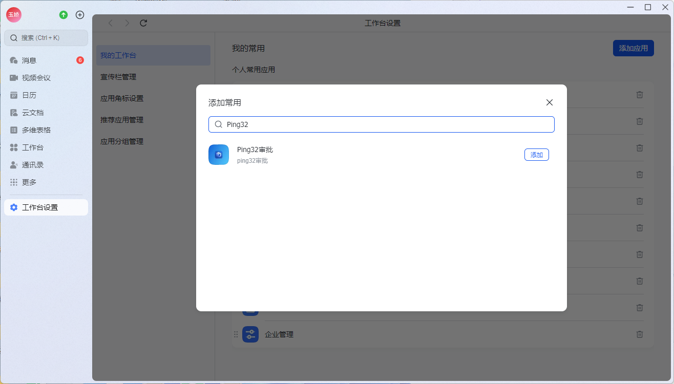Viewport: 674px width, 384px height.
Task: Click the 工作台设置 gear icon
Action: [14, 207]
